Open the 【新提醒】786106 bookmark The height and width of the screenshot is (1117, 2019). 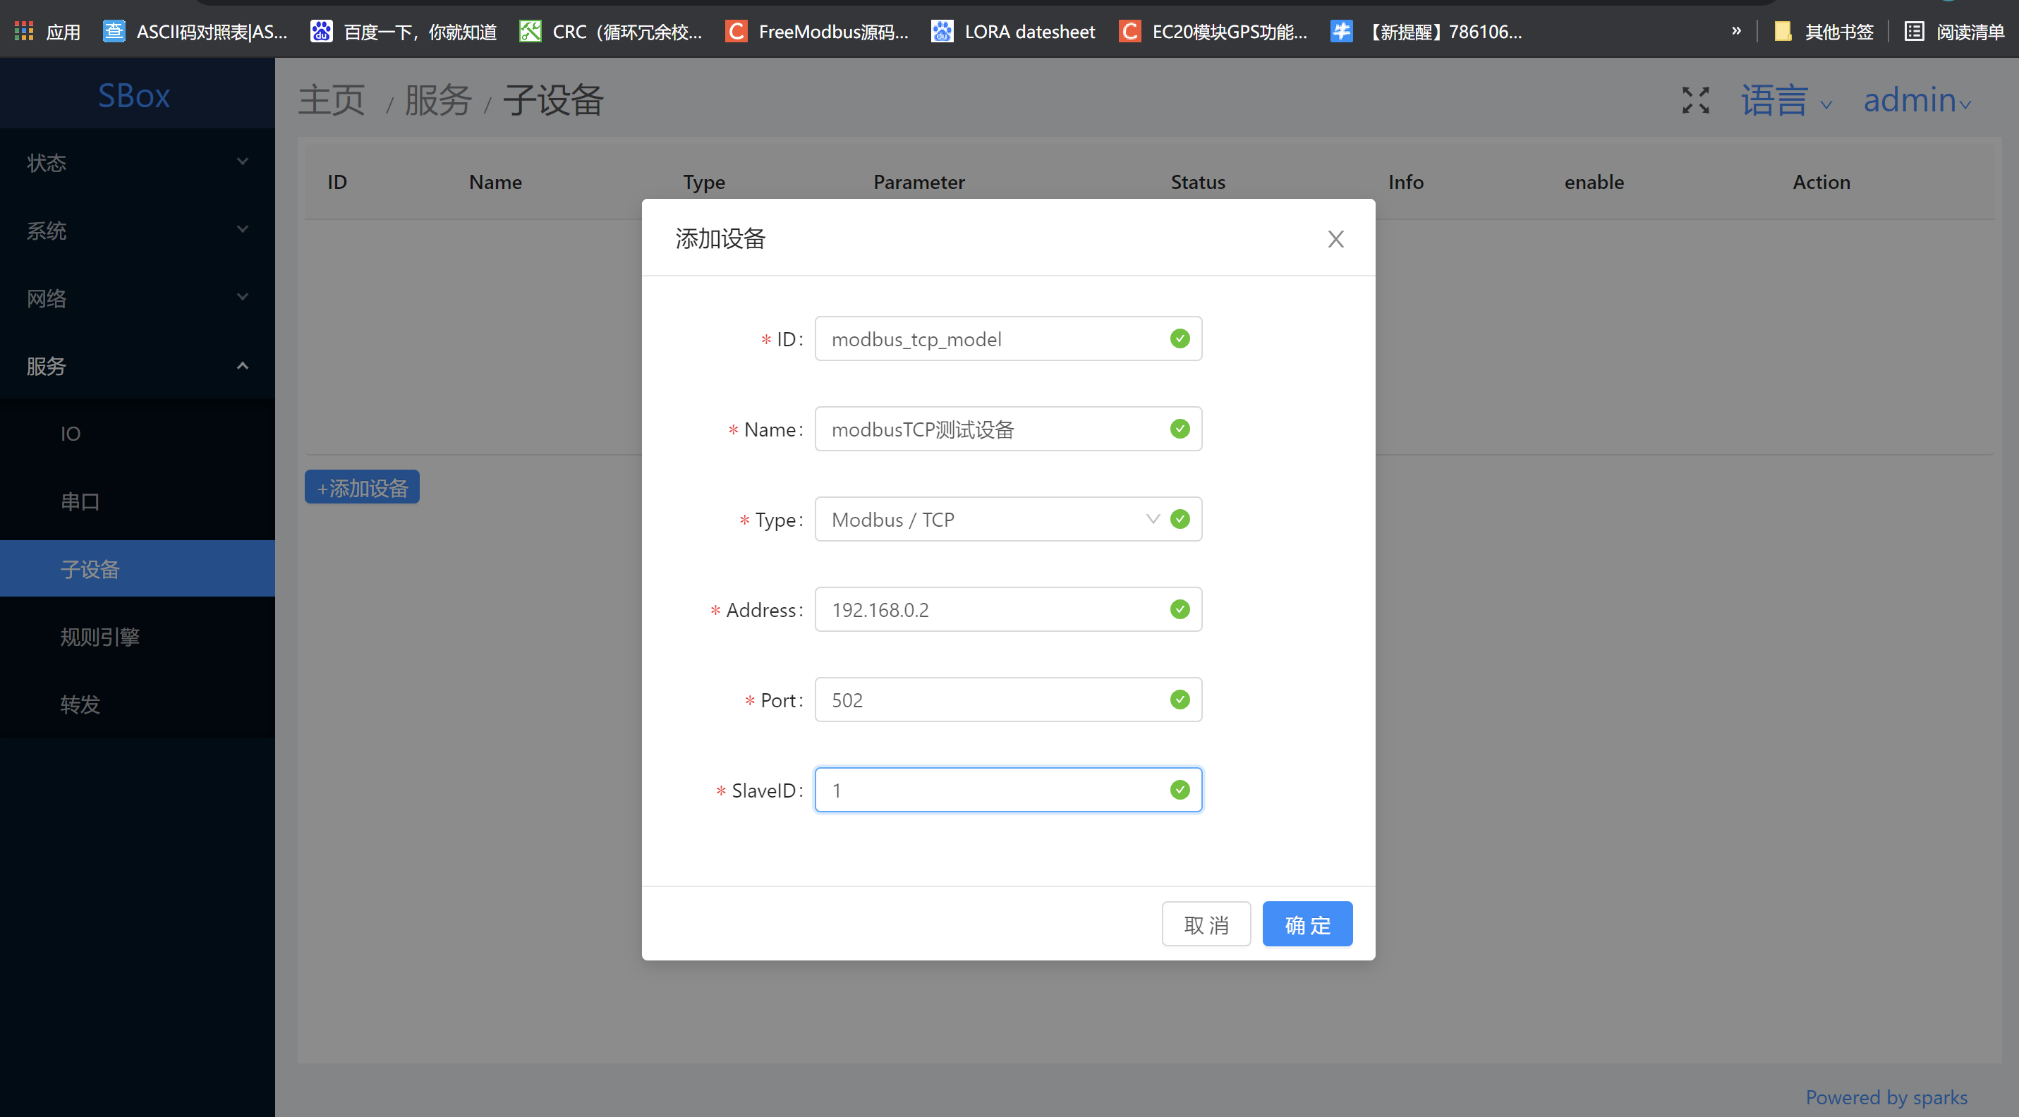coord(1426,31)
